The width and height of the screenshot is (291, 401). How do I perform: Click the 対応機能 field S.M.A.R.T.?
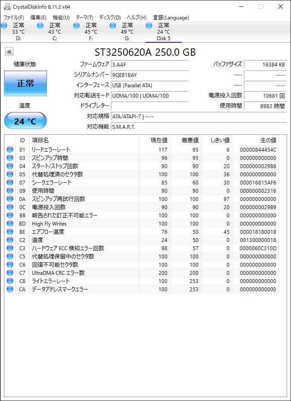199,127
